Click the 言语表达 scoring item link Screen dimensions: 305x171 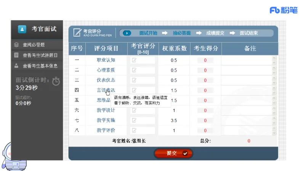tap(106, 90)
